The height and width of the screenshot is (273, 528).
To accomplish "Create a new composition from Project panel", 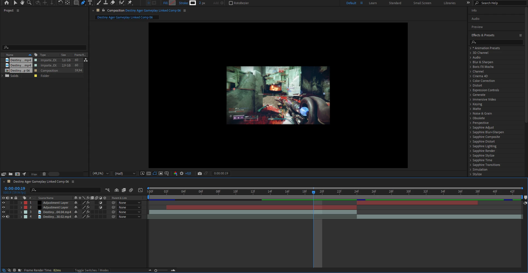I will [17, 174].
